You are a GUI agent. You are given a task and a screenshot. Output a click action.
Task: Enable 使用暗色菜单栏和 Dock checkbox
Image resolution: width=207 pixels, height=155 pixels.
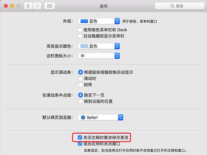(80, 30)
